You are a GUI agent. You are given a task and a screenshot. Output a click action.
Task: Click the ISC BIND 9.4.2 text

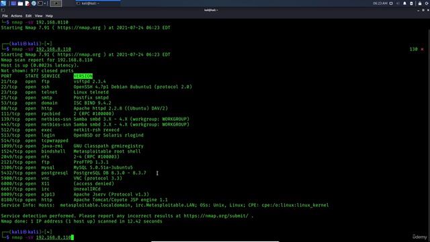pyautogui.click(x=92, y=103)
